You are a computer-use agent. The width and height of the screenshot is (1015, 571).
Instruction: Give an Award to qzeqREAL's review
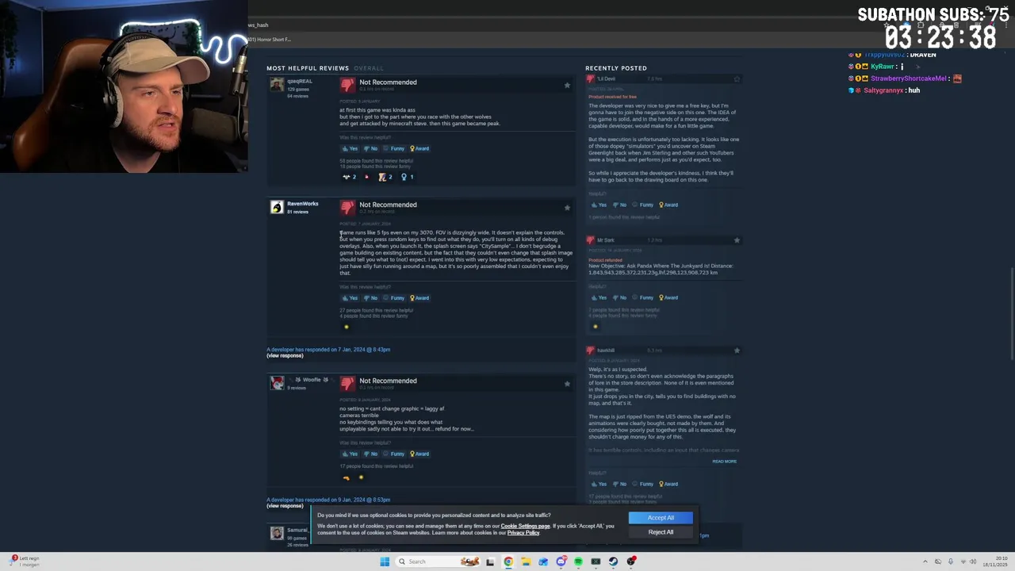pos(419,148)
